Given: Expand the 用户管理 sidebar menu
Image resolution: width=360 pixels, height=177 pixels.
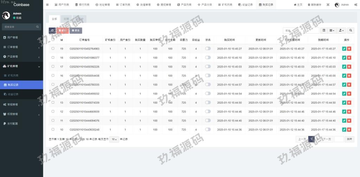Looking at the screenshot, I should point(21,37).
